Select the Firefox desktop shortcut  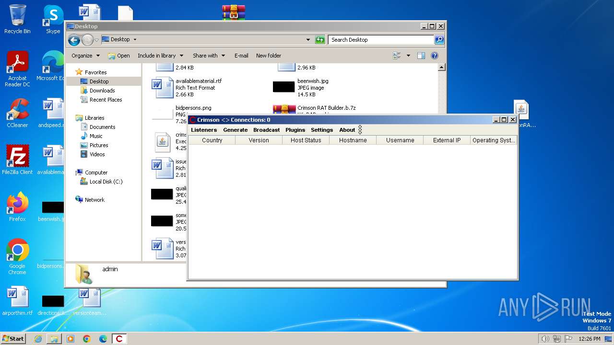pyautogui.click(x=17, y=207)
